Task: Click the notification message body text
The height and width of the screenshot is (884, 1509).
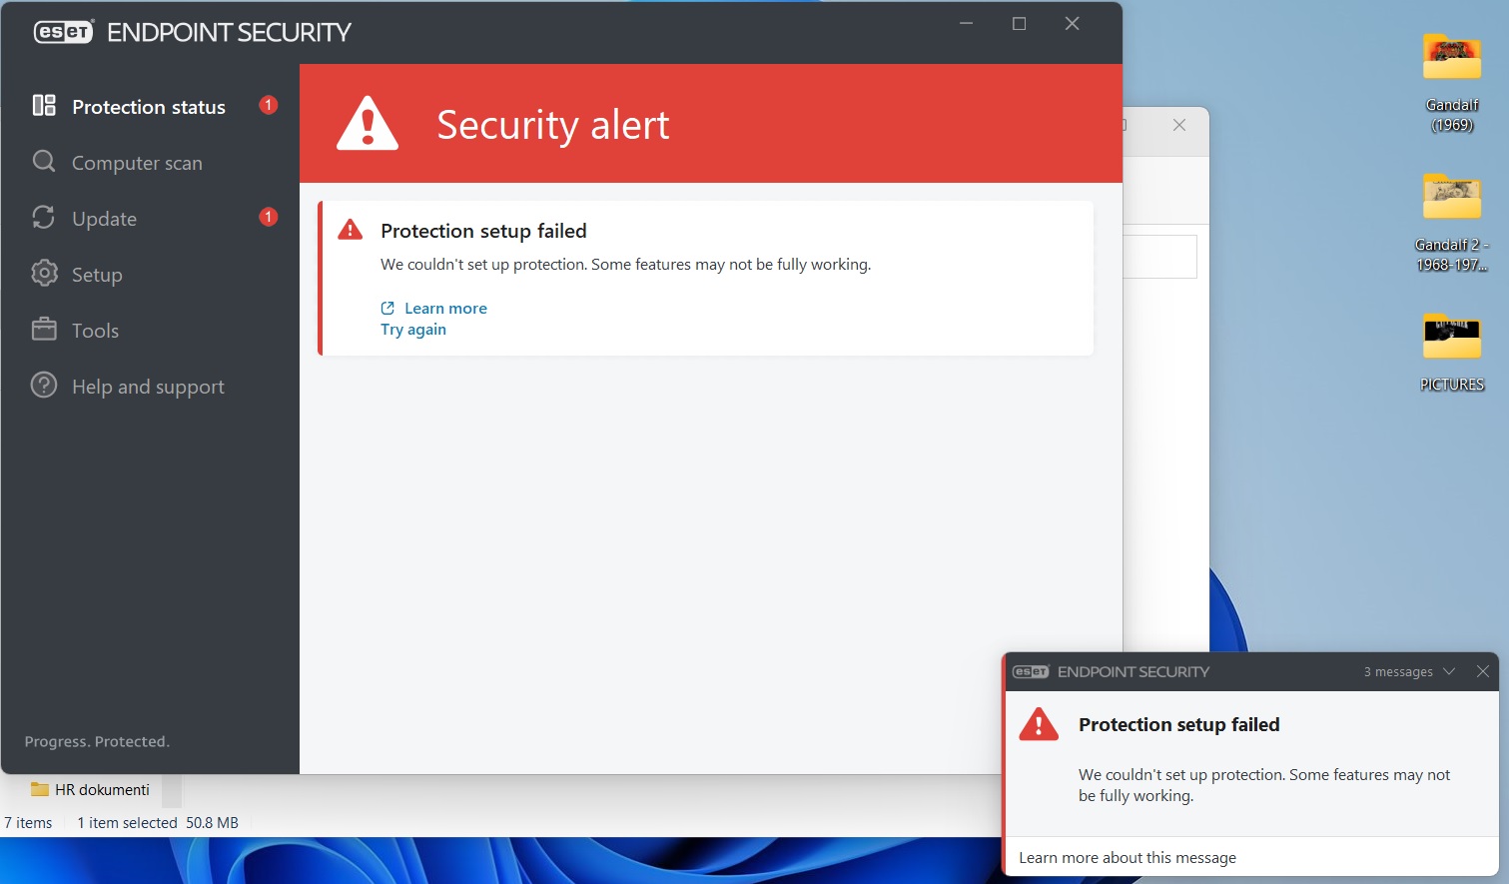Action: 1264,785
